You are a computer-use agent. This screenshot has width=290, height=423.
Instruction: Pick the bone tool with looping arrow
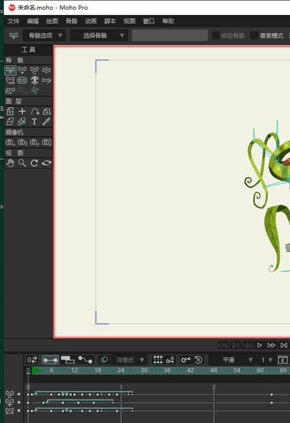[x=10, y=91]
